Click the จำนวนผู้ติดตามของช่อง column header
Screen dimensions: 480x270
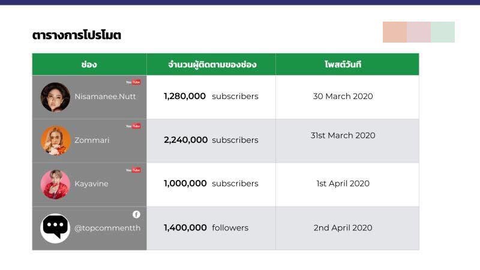coord(211,64)
